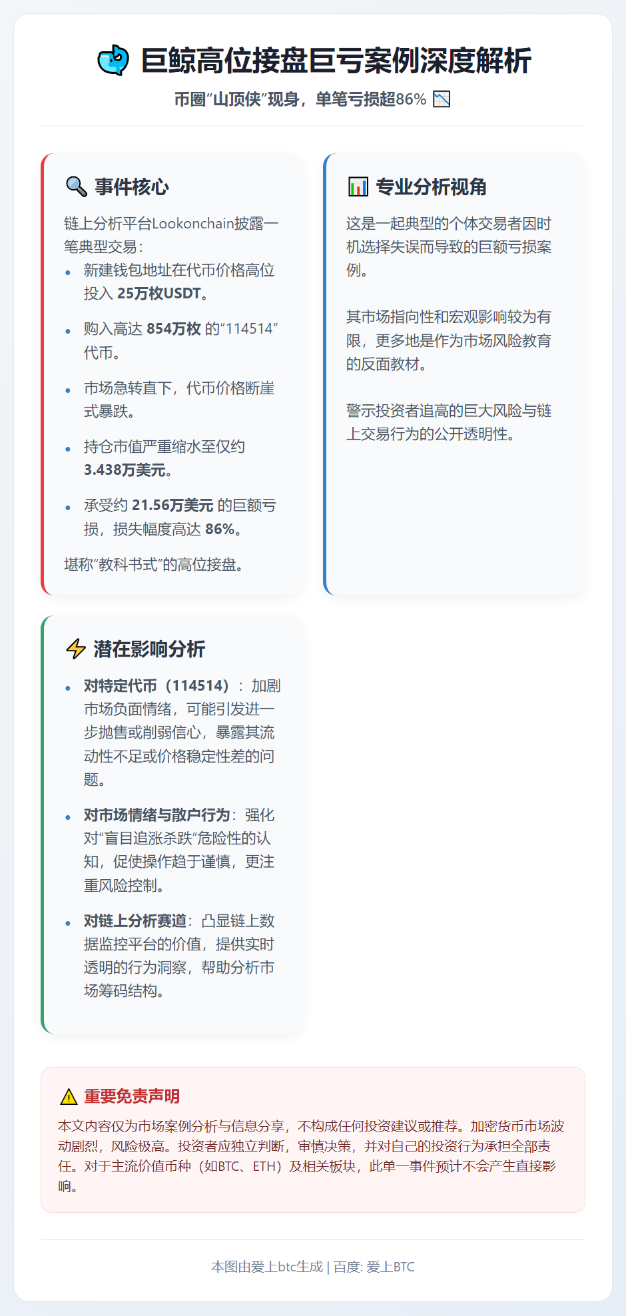This screenshot has height=1316, width=626.
Task: Click the text 链上分析平台Lookonchain披露一笔典型交易
Action: 170,235
